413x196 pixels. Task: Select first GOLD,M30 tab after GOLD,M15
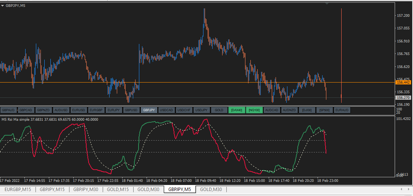point(148,189)
